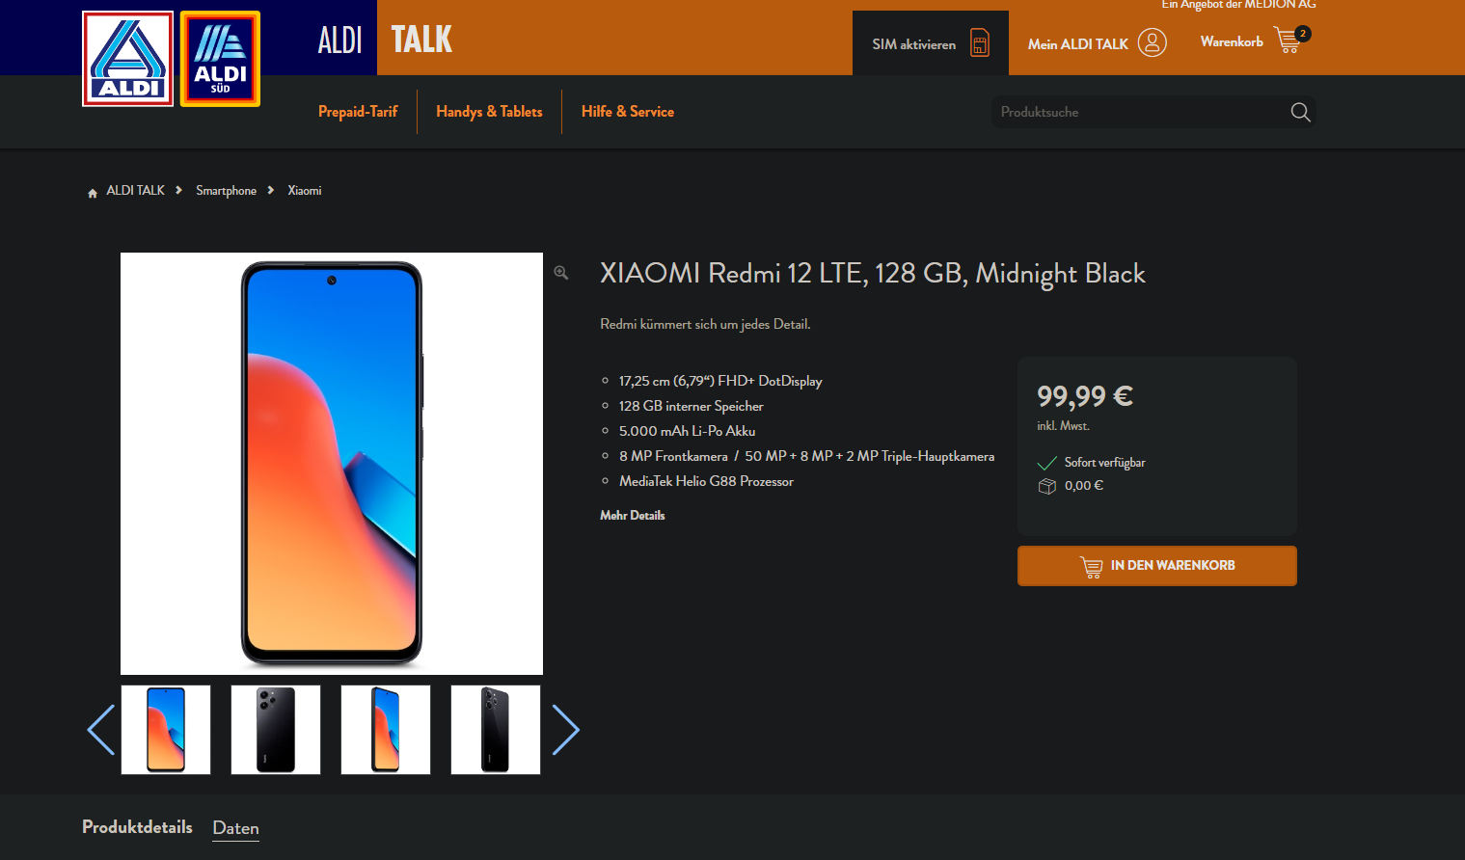Click the home breadcrumb icon
Image resolution: width=1465 pixels, height=860 pixels.
(93, 193)
